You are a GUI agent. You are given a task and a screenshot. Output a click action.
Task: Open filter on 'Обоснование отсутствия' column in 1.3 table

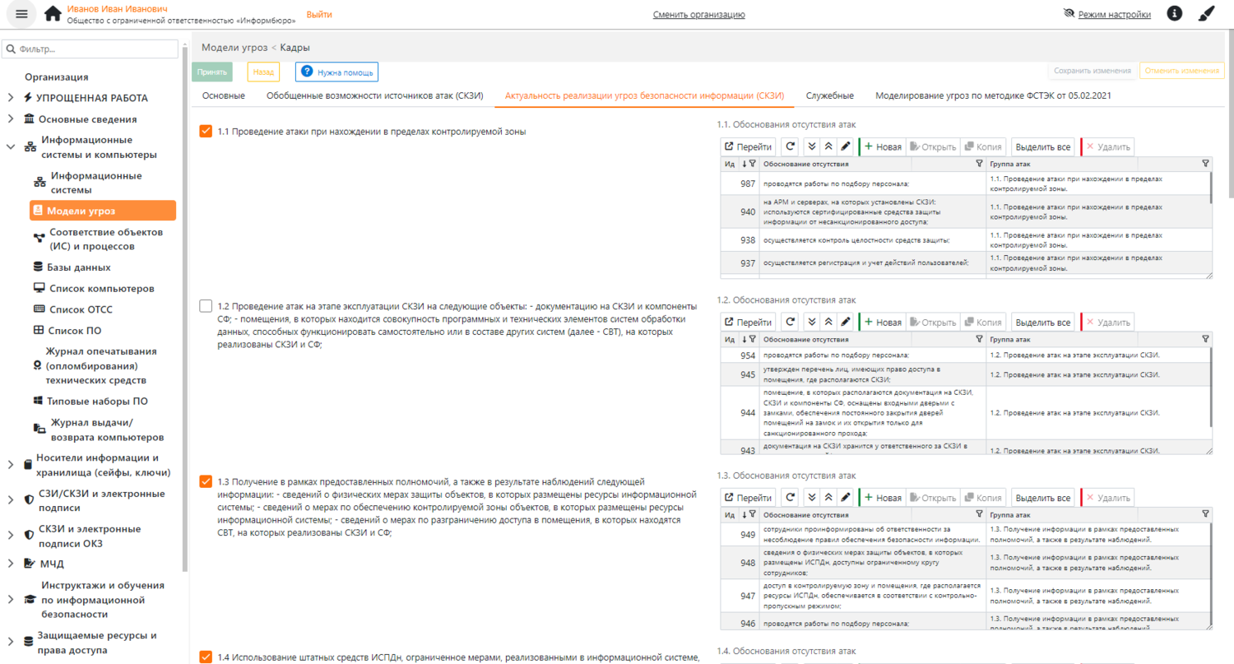click(x=979, y=514)
